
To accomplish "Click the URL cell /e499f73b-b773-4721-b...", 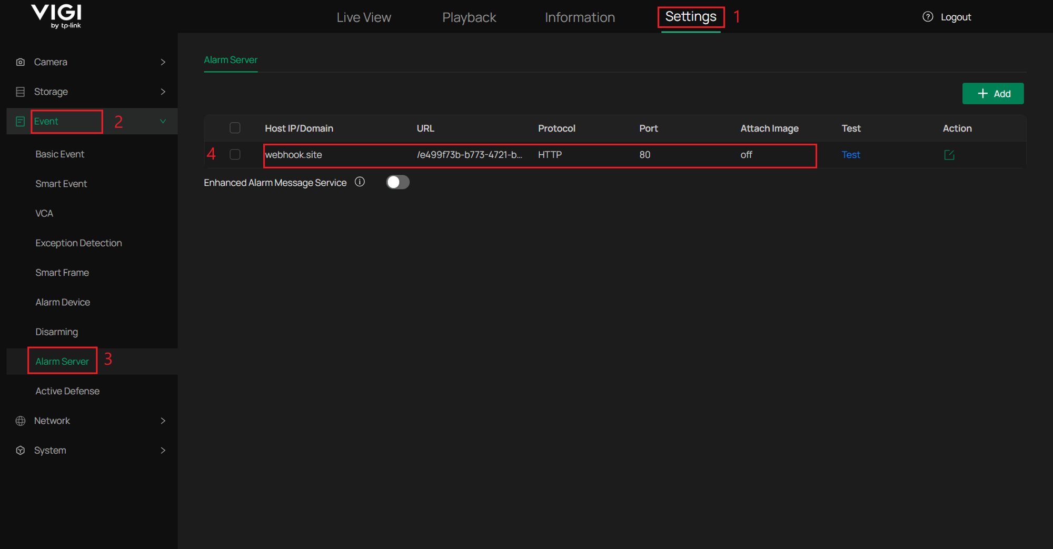I will click(x=469, y=155).
